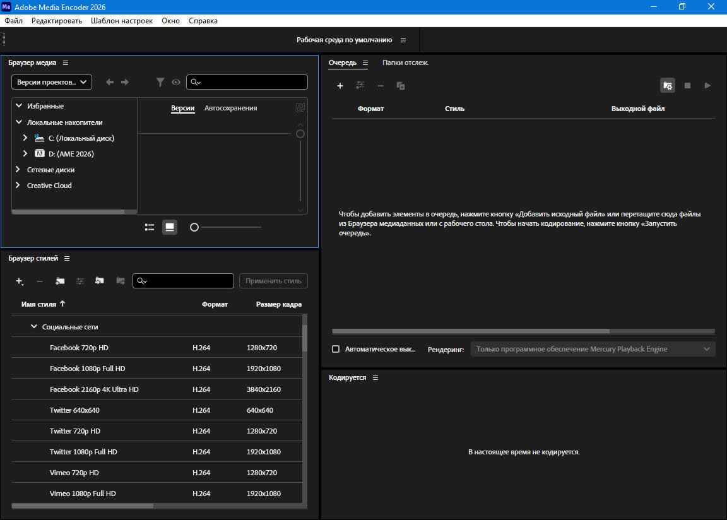Click the filter funnel icon in Браузер медиа
Screen dimensions: 727x520
(160, 82)
